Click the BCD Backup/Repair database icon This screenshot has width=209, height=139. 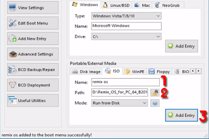pos(12,69)
